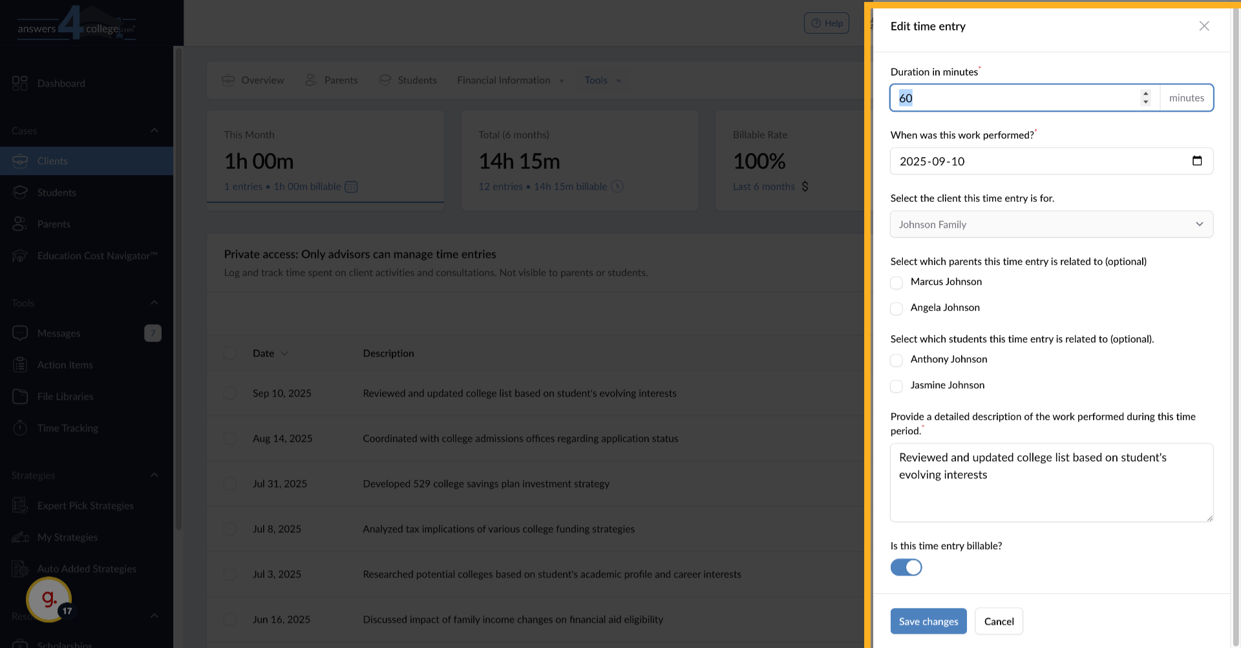Viewport: 1241px width, 648px height.
Task: Open Messages from the sidebar icon
Action: pos(20,333)
